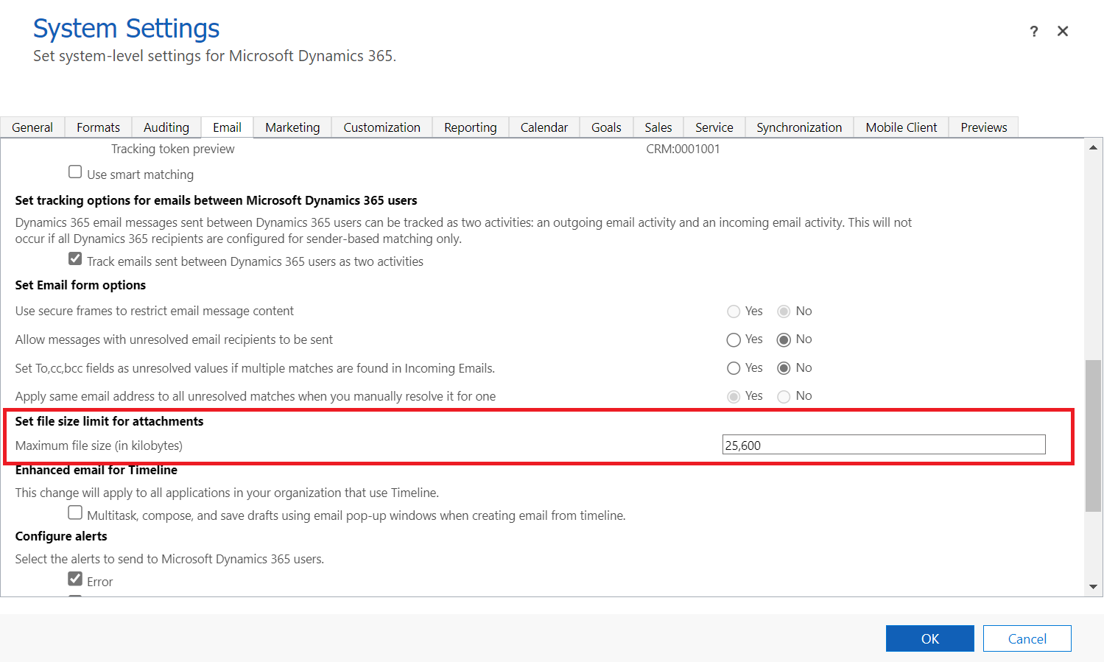The height and width of the screenshot is (662, 1104).
Task: Open the Auditing tab
Action: click(x=166, y=127)
